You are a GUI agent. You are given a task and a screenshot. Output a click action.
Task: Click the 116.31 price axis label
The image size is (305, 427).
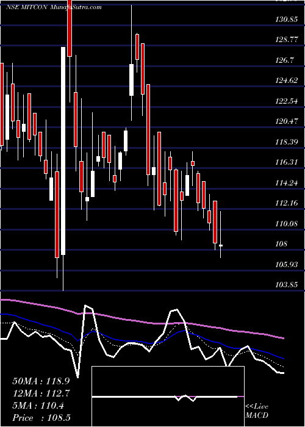pyautogui.click(x=286, y=163)
